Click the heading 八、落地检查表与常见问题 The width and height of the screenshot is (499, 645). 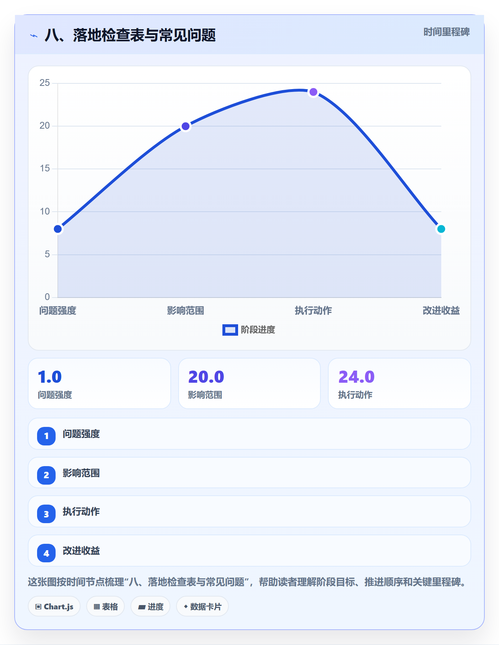click(x=130, y=35)
